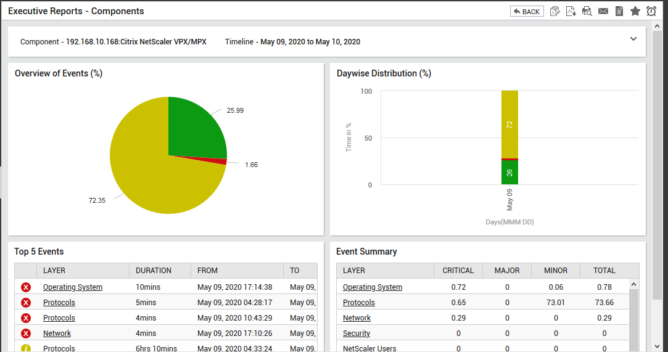Click critical icon for Operating System event
The width and height of the screenshot is (668, 352).
point(26,287)
